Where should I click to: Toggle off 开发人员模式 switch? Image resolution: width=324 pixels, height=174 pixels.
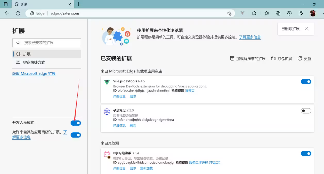click(x=76, y=123)
